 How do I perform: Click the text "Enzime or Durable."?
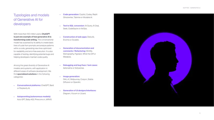click(x=71, y=40)
